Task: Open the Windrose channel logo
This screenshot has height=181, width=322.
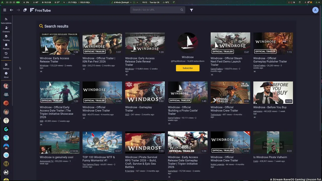Action: (188, 42)
